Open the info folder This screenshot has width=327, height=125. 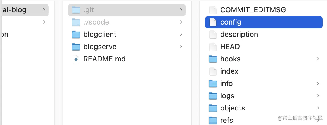tap(264, 83)
